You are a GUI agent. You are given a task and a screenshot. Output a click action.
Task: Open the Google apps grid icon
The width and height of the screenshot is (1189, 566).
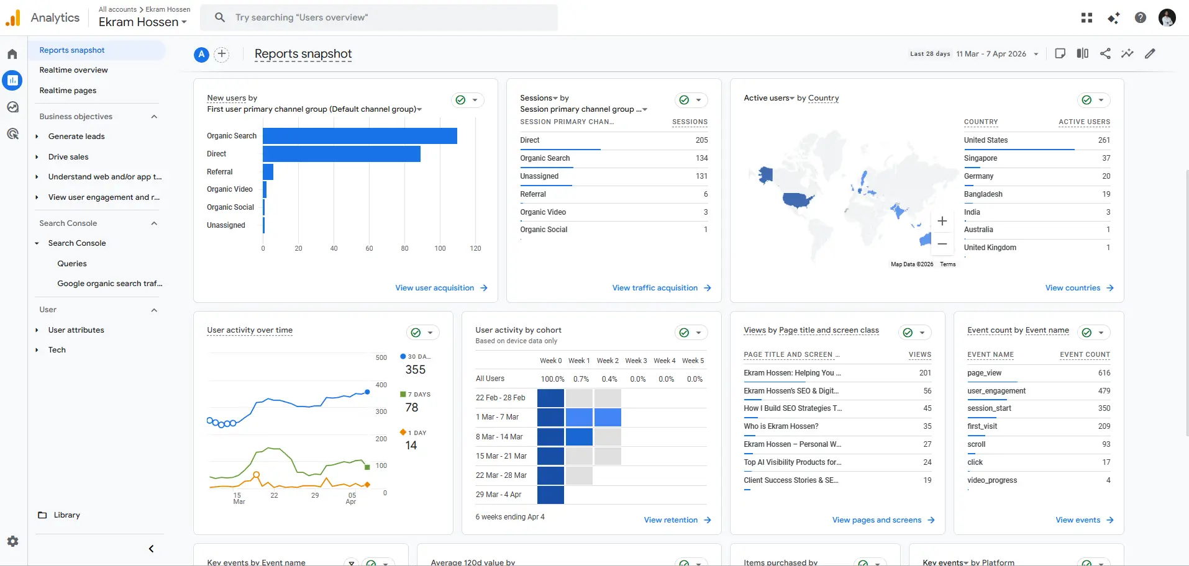click(x=1086, y=17)
